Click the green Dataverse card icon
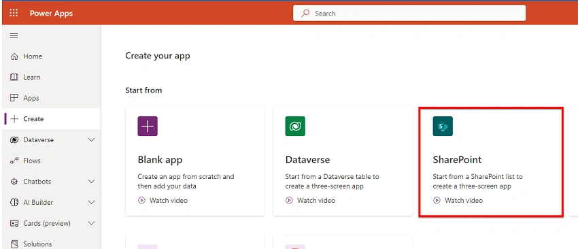 [x=295, y=126]
